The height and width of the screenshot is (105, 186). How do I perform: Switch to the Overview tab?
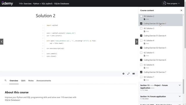(x=14, y=80)
